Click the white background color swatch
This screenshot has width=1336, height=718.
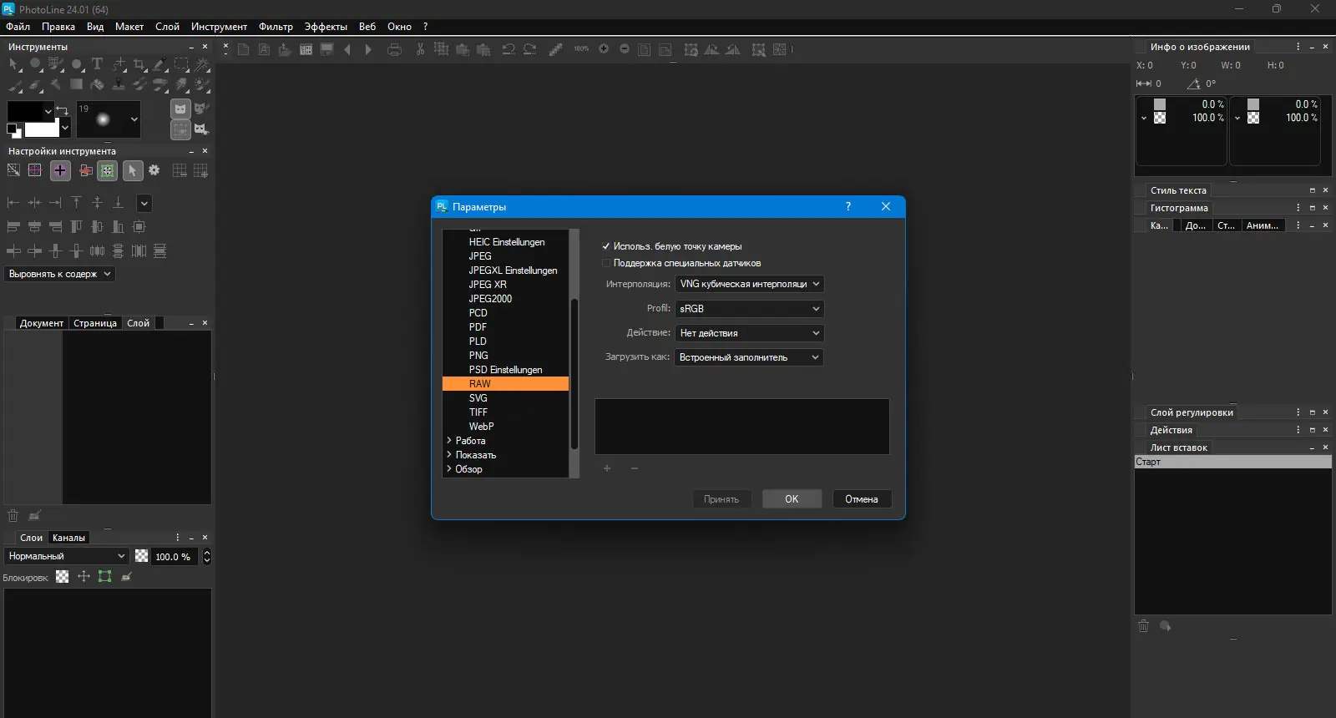[x=42, y=129]
